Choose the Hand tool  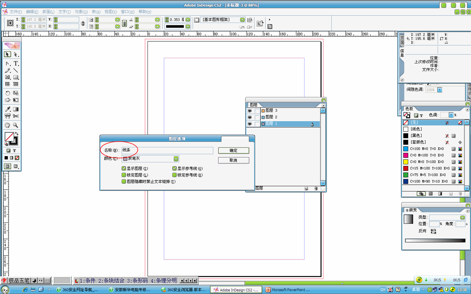click(7, 125)
